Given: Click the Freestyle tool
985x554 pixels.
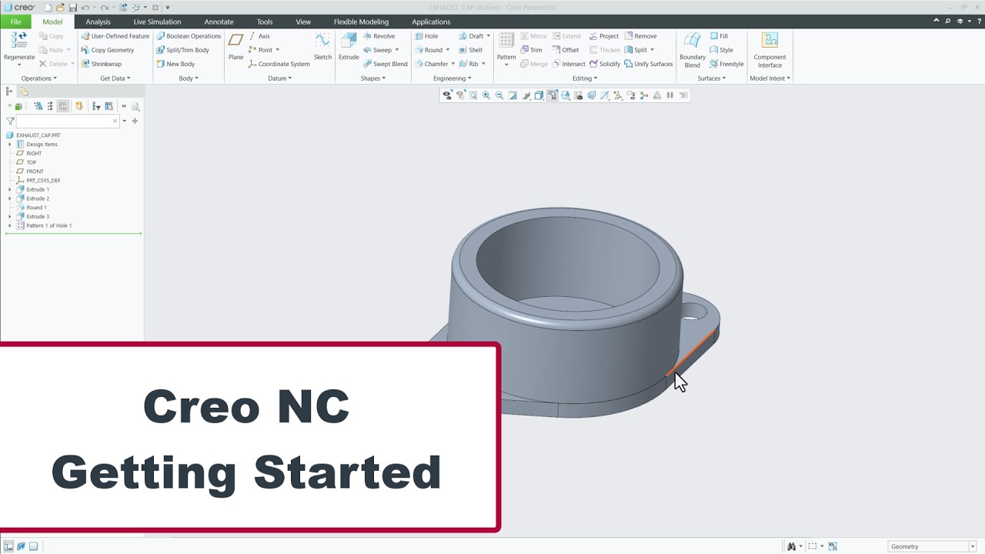Looking at the screenshot, I should (726, 64).
